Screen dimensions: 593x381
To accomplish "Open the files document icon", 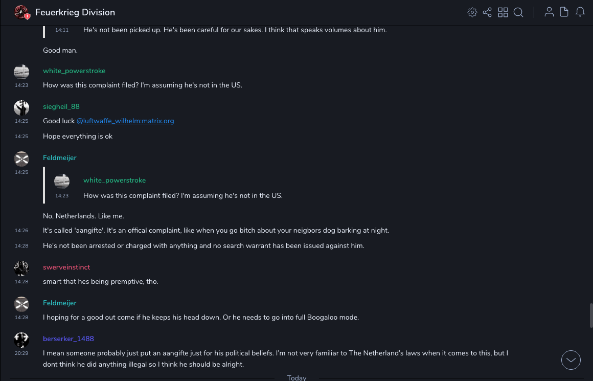I will [564, 12].
